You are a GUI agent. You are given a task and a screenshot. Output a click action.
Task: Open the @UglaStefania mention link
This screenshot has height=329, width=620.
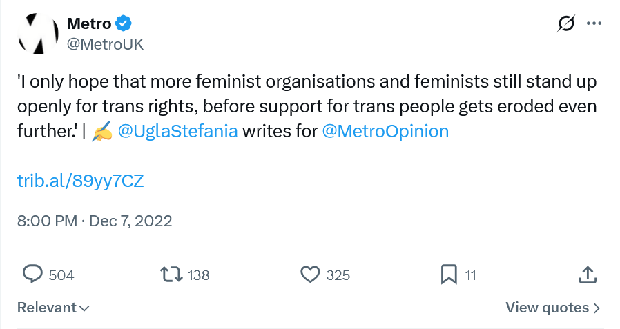(x=178, y=131)
